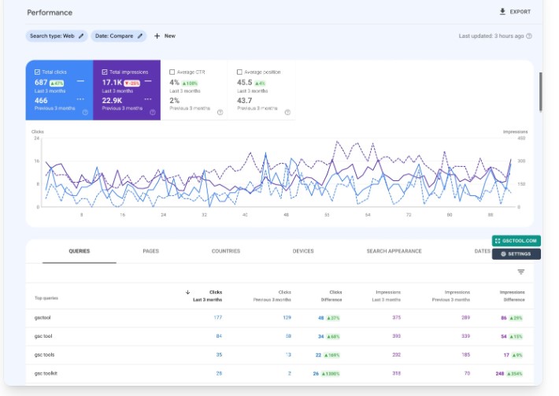
Task: Click the page vertical scrollbar
Action: pyautogui.click(x=540, y=91)
